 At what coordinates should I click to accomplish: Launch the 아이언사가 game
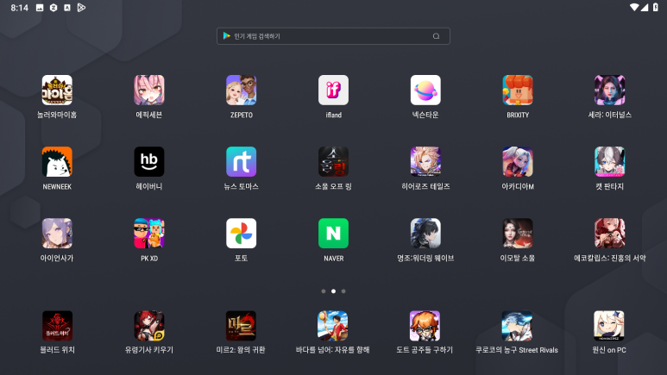pyautogui.click(x=57, y=234)
